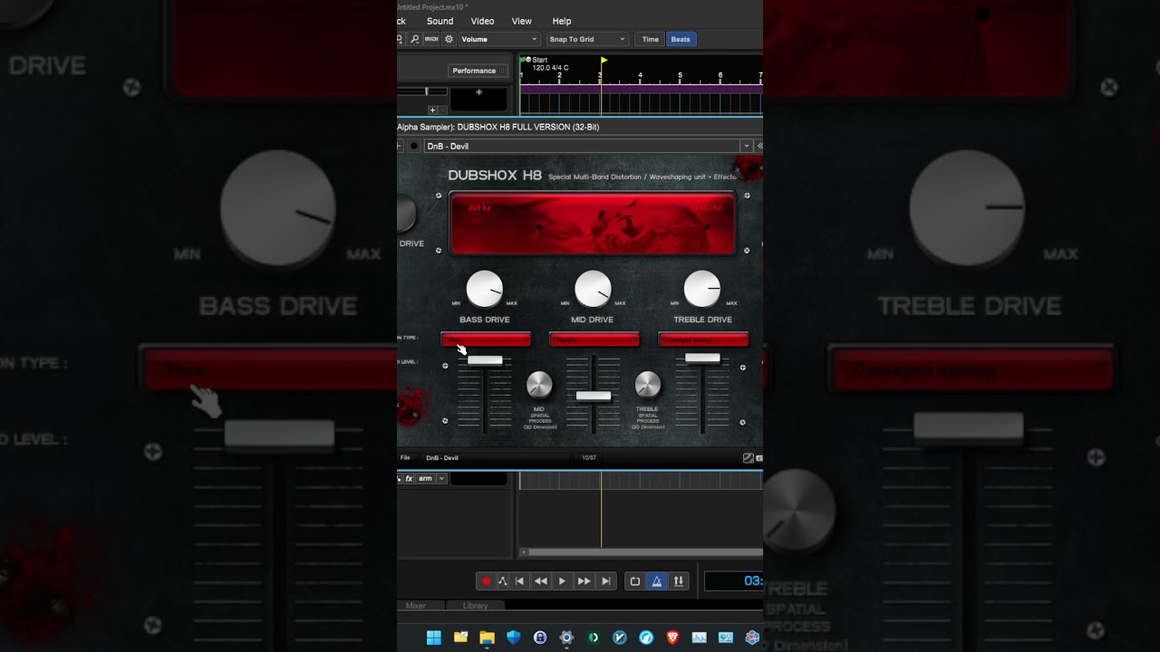Click the plus icon in black track box
Viewport: 1160px width, 652px height.
(x=479, y=92)
